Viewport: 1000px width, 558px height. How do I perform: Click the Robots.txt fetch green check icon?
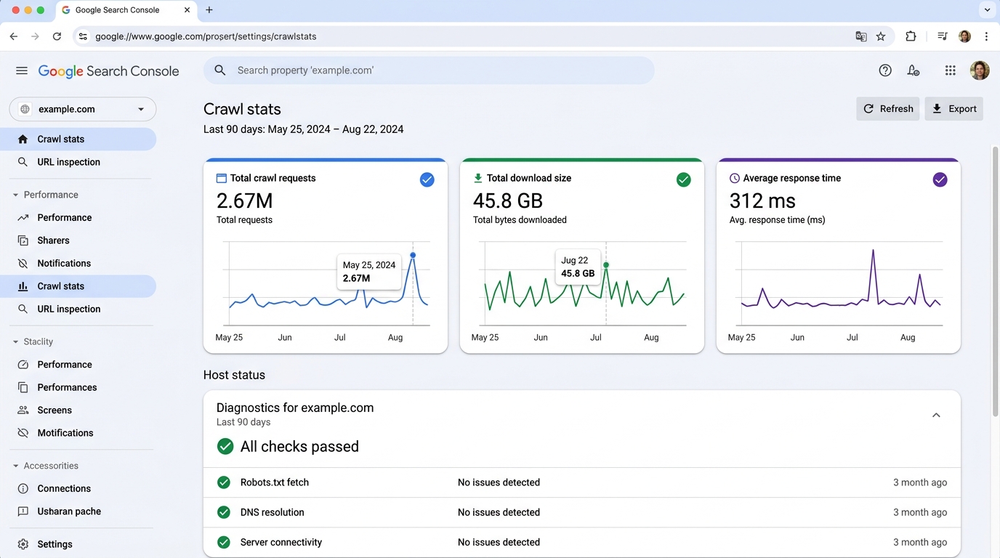tap(224, 482)
